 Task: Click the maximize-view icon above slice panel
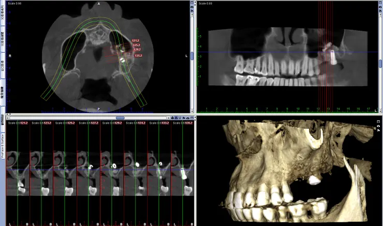192,118
